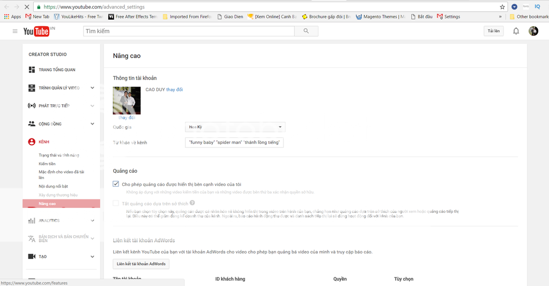Viewport: 549px width, 286px height.
Task: Expand the Analytics sidebar section
Action: pyautogui.click(x=92, y=220)
